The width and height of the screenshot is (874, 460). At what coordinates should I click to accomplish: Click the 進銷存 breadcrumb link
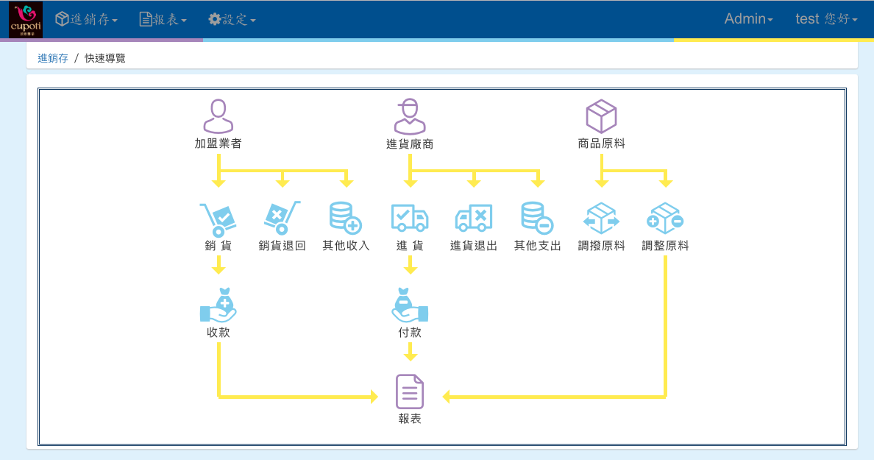click(53, 58)
